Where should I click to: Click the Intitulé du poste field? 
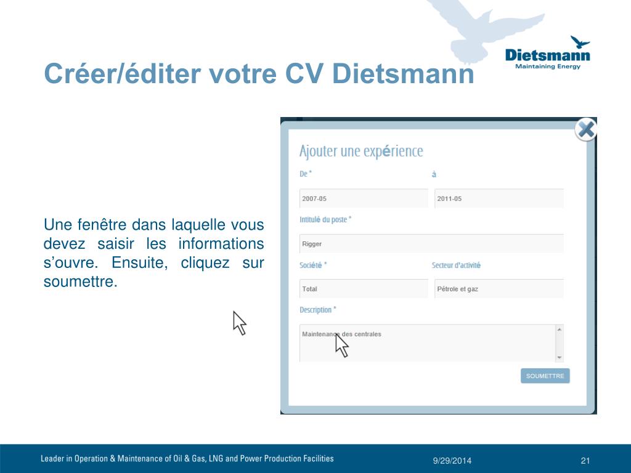(431, 244)
